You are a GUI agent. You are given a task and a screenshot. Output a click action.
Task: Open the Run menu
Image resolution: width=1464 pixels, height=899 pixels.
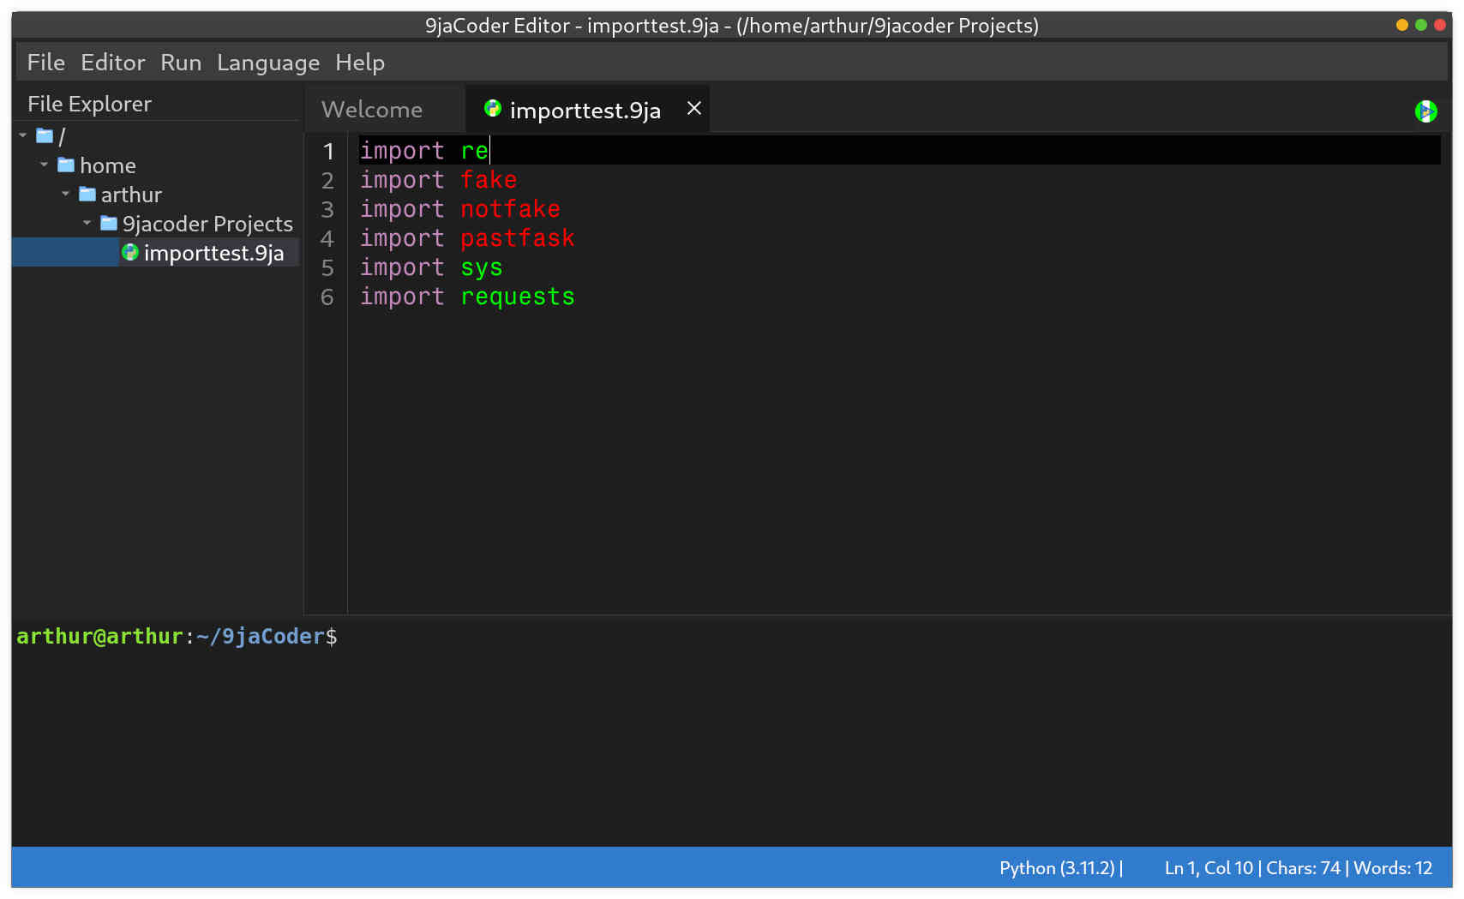pos(181,62)
